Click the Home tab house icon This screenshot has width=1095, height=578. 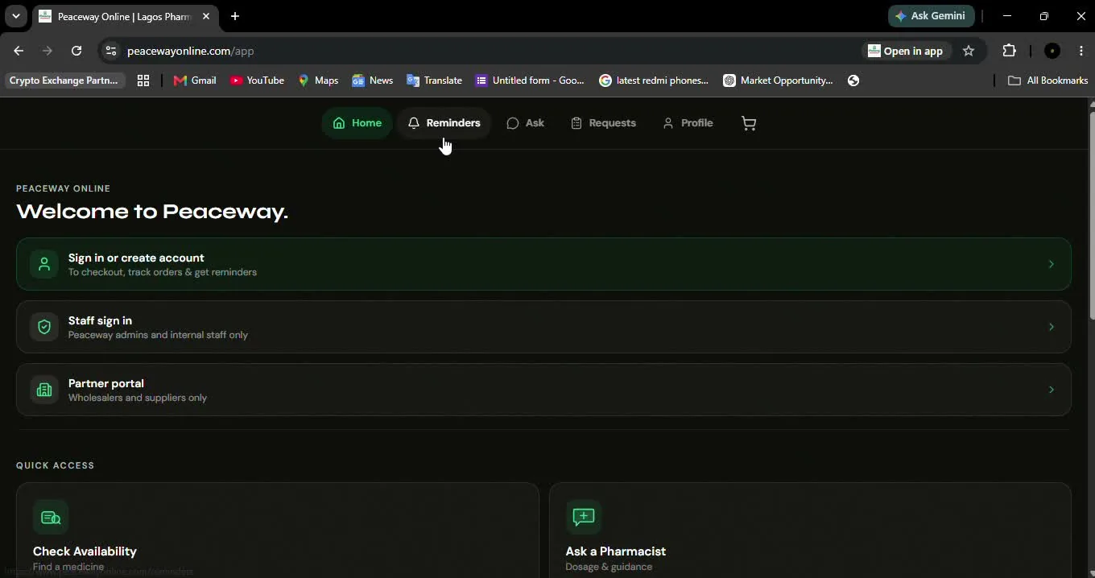point(339,123)
